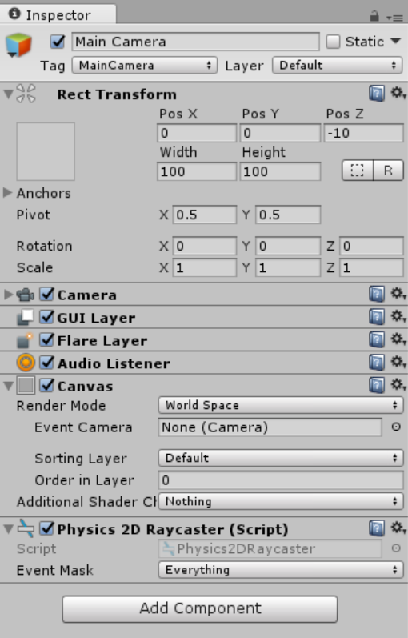Click the Rotation Z field
Image resolution: width=408 pixels, height=638 pixels.
371,246
